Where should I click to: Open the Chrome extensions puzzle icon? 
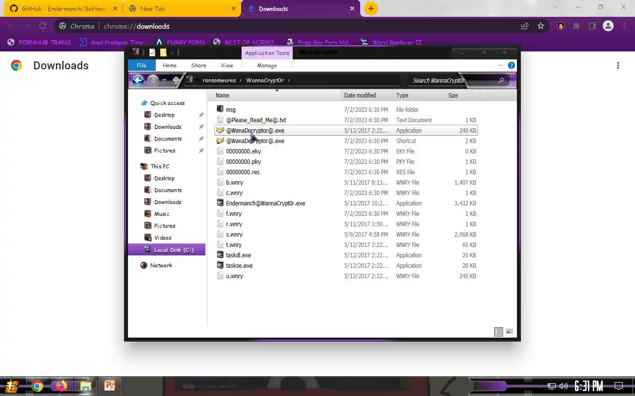coord(576,26)
